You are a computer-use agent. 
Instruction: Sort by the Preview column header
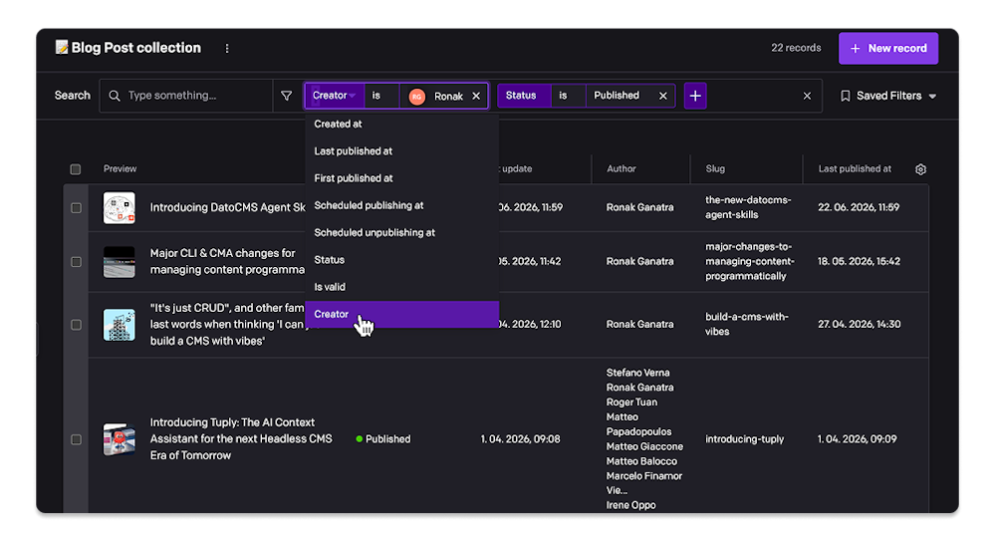click(x=121, y=169)
